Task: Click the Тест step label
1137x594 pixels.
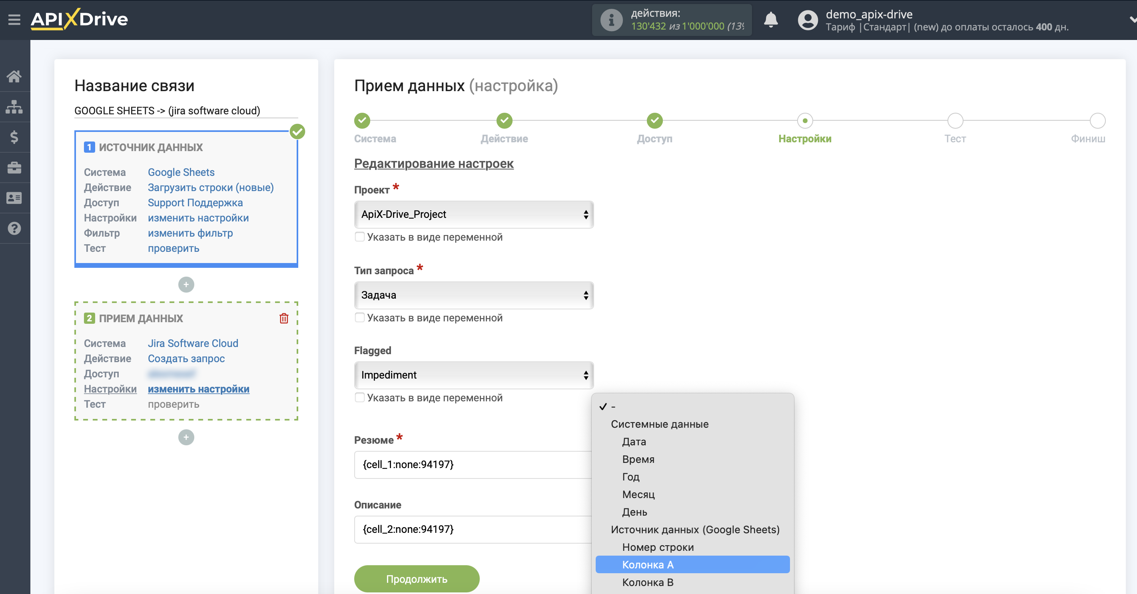Action: [955, 139]
